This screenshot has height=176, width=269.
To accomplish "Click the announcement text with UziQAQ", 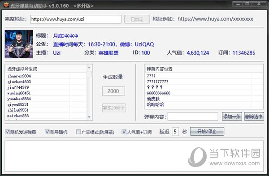I will pyautogui.click(x=104, y=44).
